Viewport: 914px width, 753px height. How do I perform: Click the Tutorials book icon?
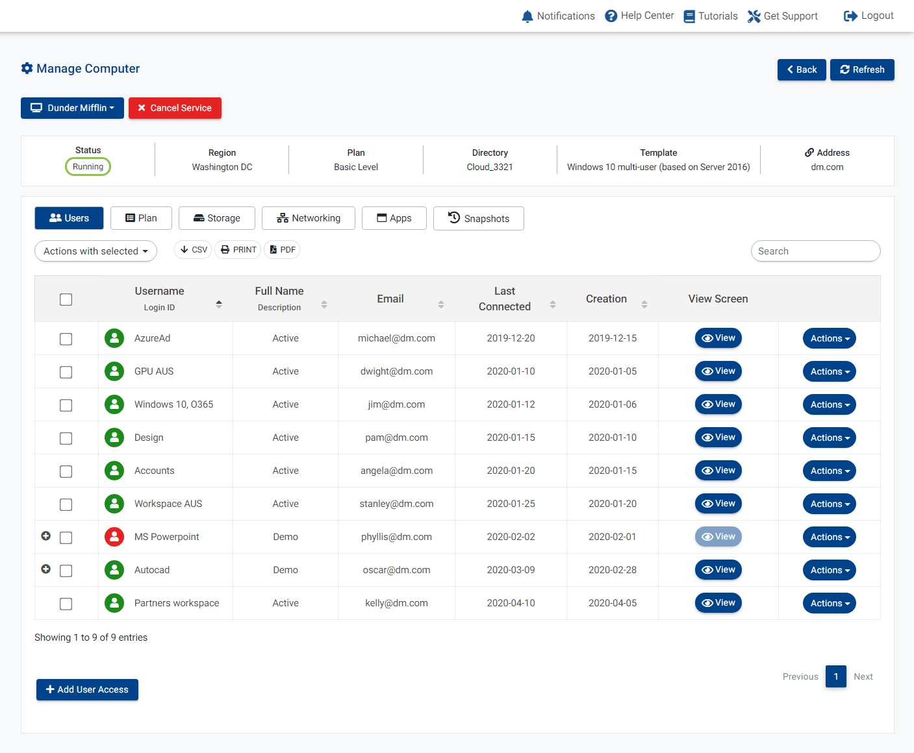point(689,16)
